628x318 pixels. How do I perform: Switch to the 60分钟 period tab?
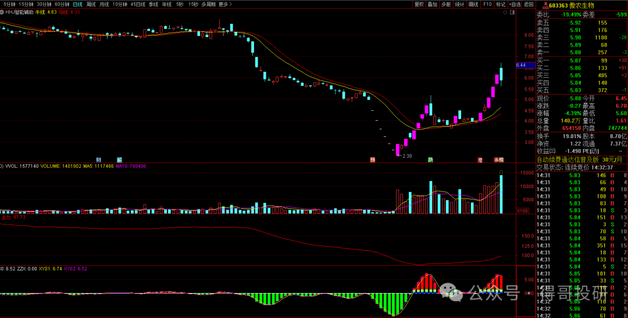point(62,5)
